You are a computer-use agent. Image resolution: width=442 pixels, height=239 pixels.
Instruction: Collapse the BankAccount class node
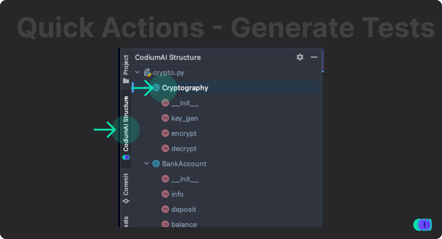[147, 163]
